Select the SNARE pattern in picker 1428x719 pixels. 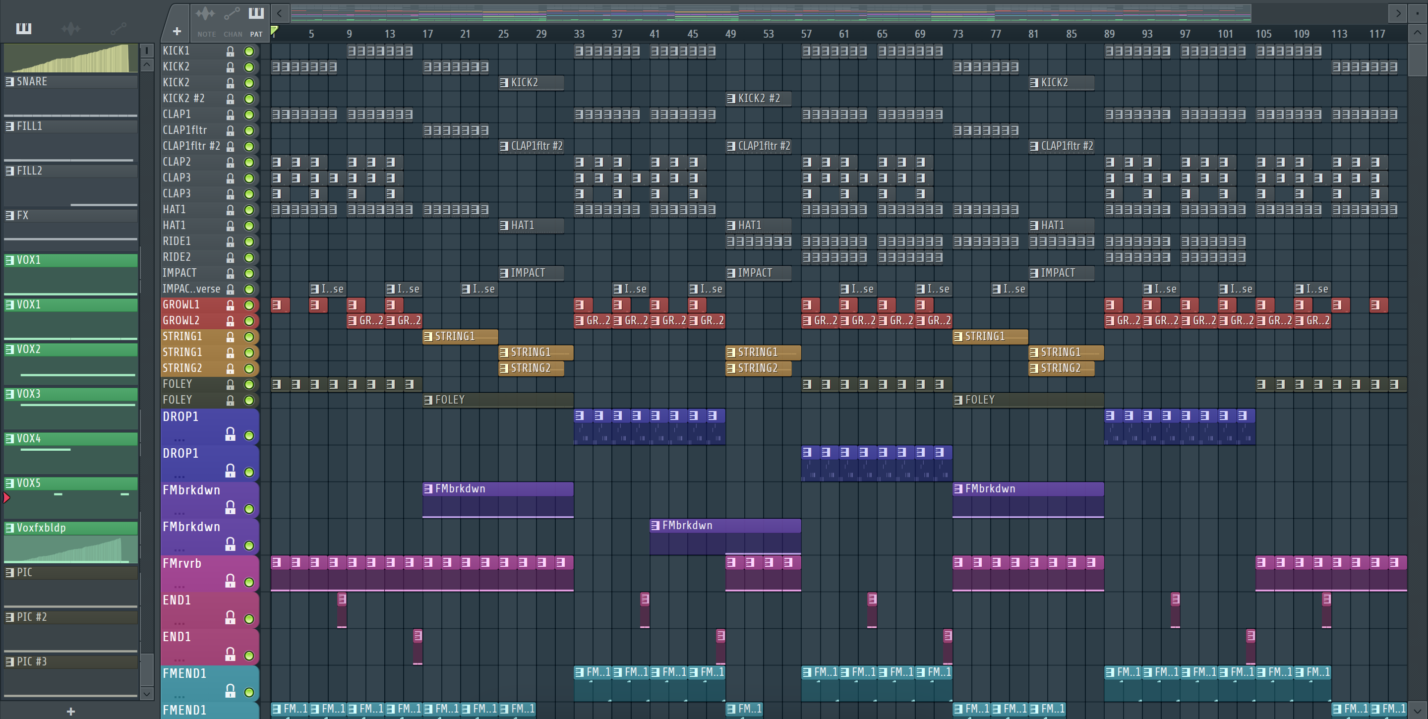71,98
